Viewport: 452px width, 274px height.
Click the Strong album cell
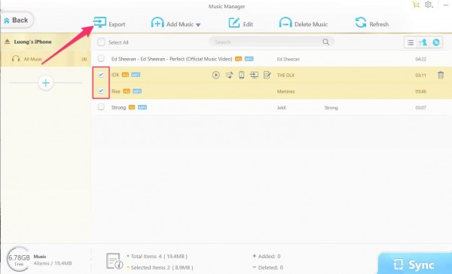coord(331,108)
